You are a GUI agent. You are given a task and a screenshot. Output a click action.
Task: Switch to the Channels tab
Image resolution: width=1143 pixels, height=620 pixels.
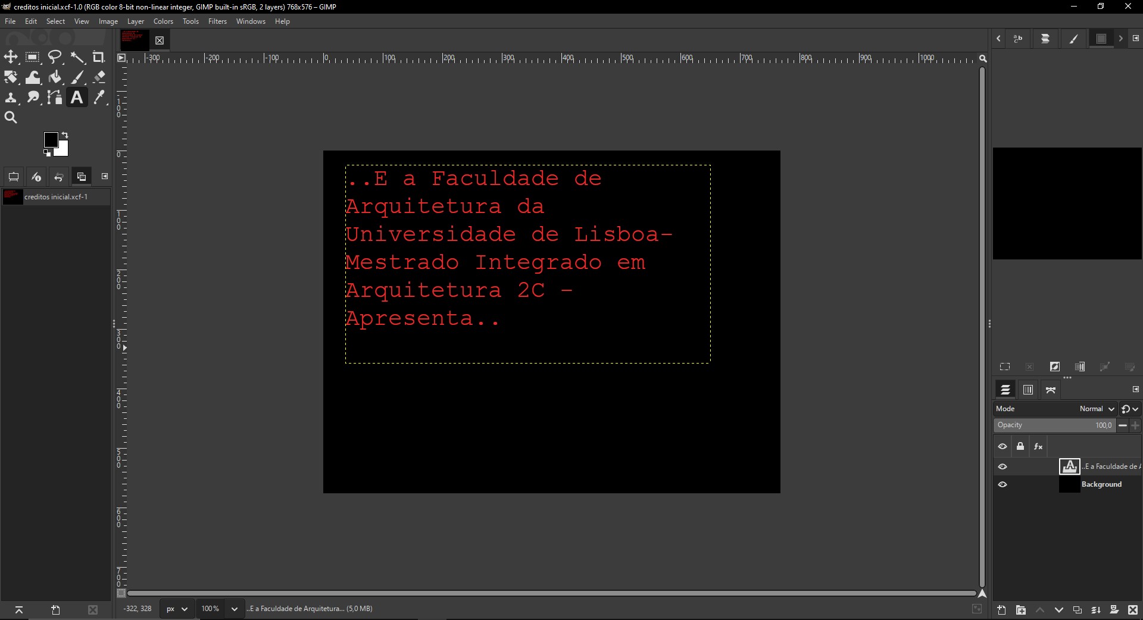1028,390
